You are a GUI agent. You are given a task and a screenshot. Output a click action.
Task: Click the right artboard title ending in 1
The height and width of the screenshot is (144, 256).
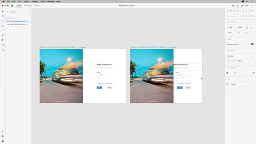[x=154, y=47]
